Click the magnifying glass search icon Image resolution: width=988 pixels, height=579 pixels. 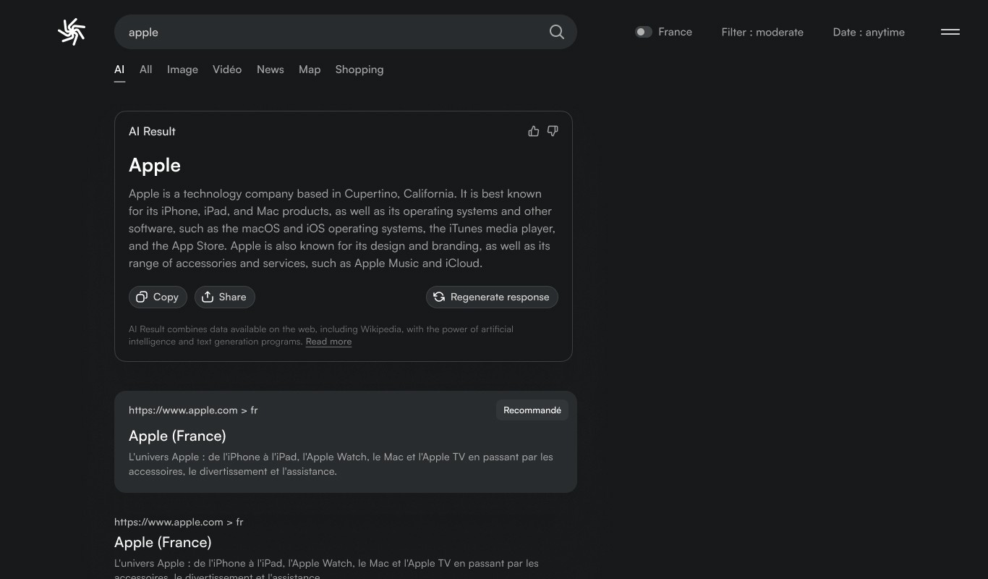point(556,32)
